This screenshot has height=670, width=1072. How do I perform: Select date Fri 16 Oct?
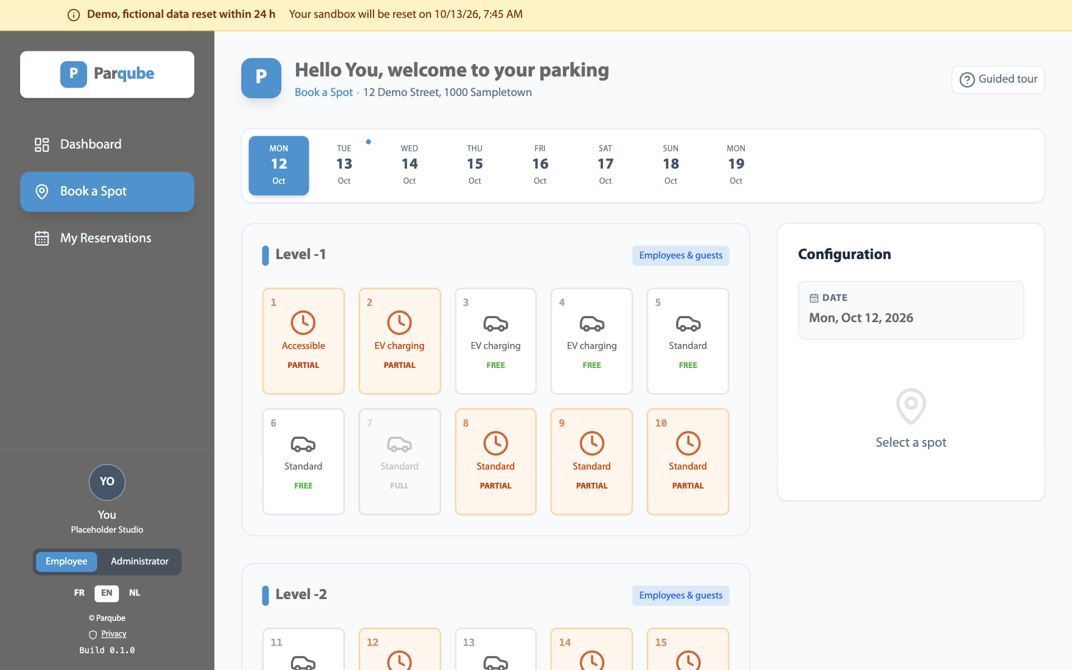coord(540,165)
